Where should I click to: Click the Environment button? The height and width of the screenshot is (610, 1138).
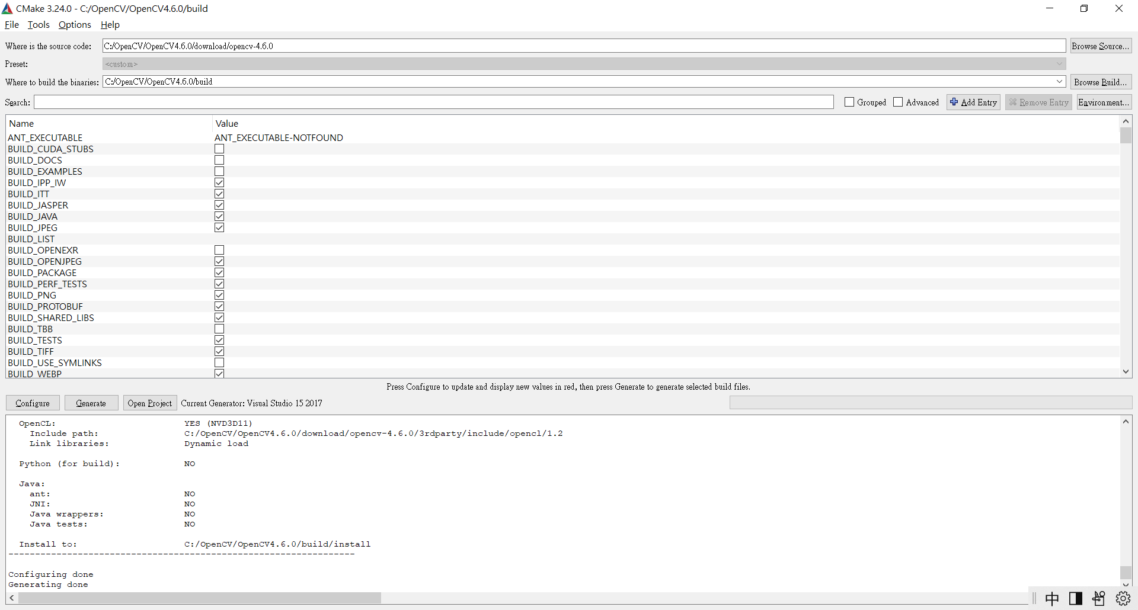click(1104, 102)
